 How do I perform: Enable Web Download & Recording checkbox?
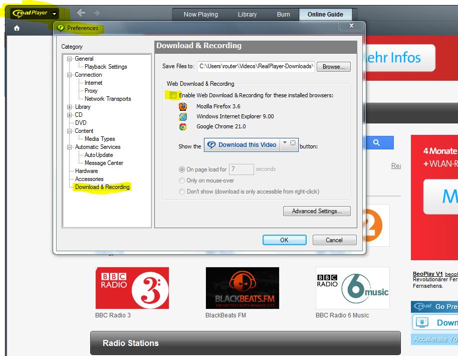(x=173, y=95)
